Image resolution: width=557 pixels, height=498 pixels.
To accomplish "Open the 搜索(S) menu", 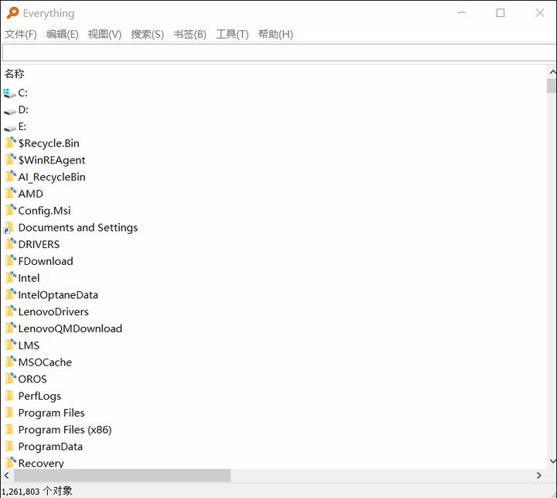I will point(148,34).
